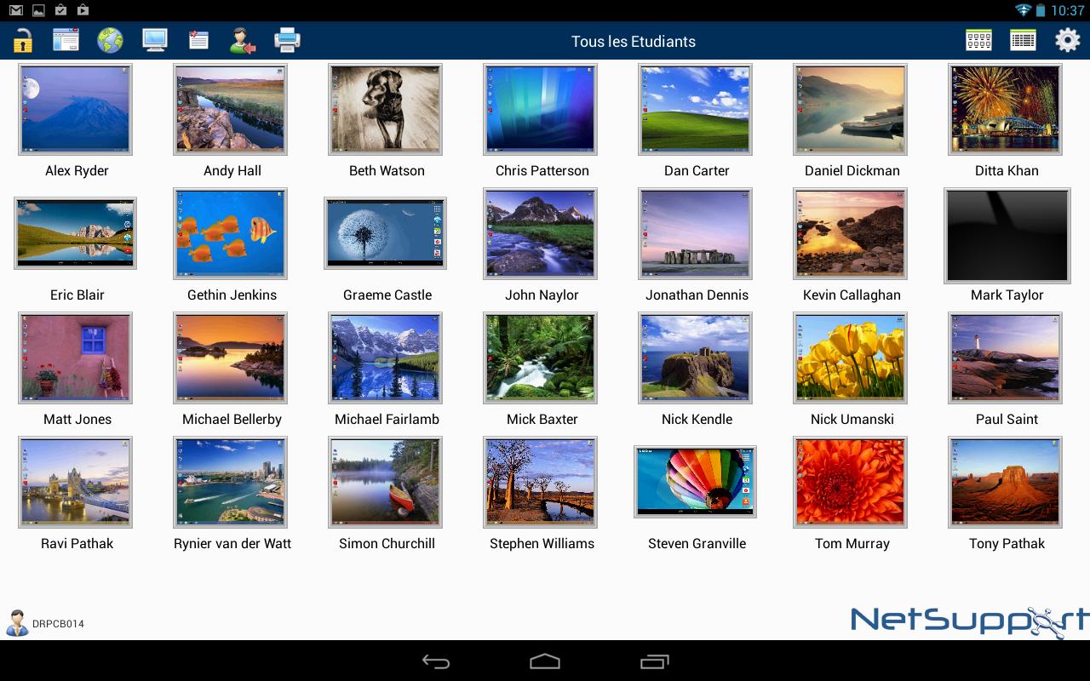Select Chris Patterson's aurora thumbnail
The image size is (1090, 681).
[540, 109]
